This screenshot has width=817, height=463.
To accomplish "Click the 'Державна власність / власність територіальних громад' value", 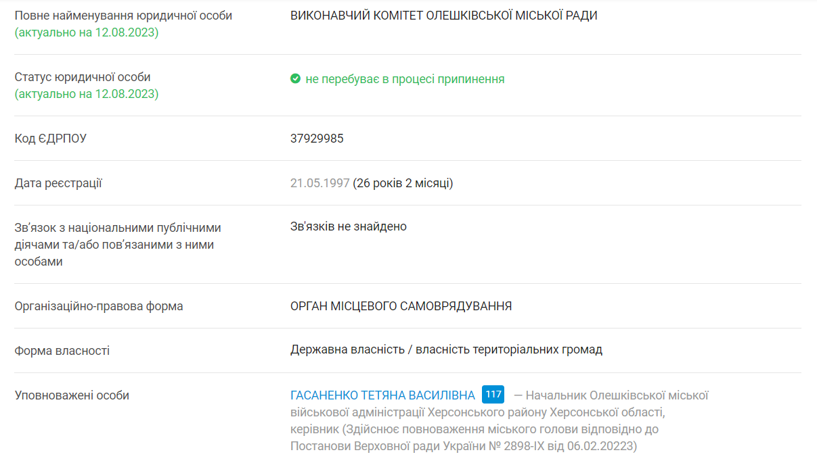I will click(x=446, y=349).
